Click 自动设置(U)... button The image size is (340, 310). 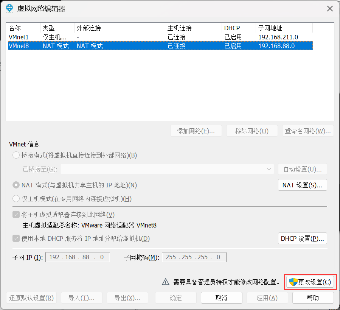[303, 169]
